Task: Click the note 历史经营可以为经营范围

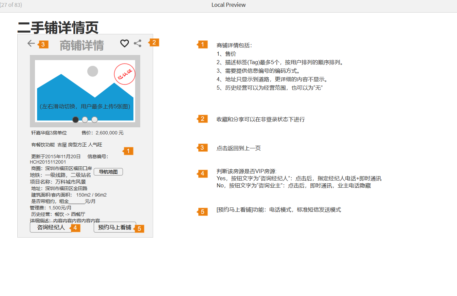Action: click(x=269, y=88)
